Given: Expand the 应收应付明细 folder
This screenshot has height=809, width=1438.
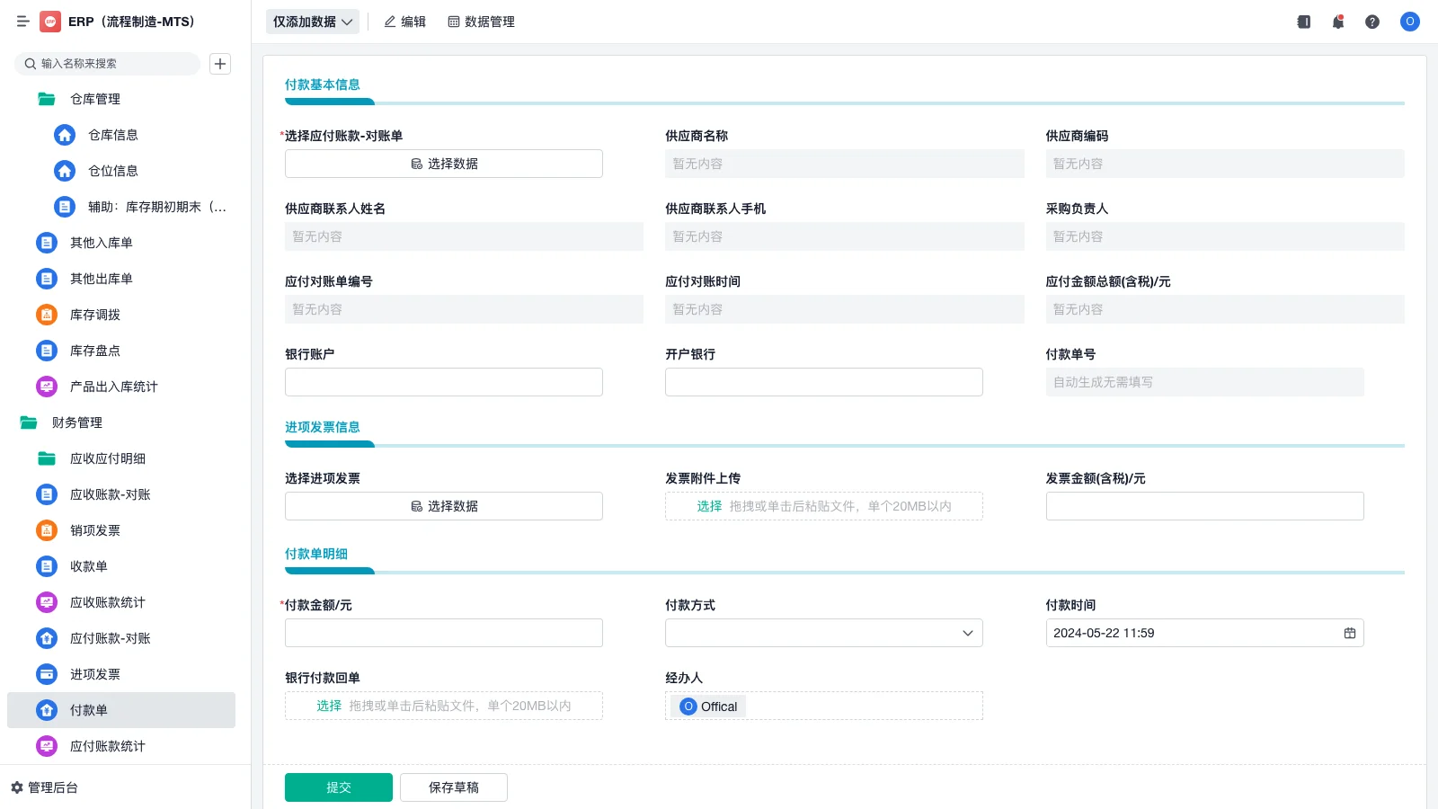Looking at the screenshot, I should point(47,458).
